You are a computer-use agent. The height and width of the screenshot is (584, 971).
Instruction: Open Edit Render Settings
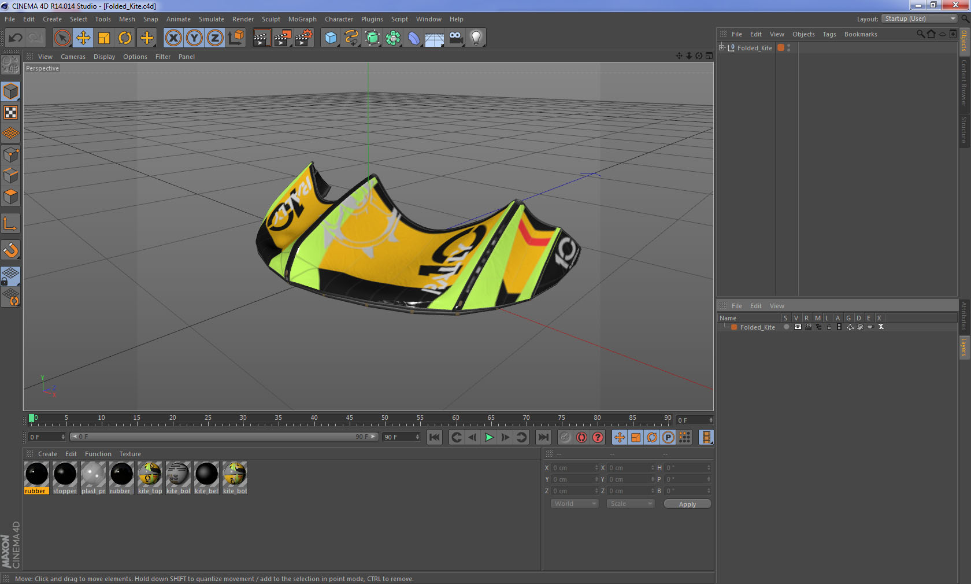304,38
